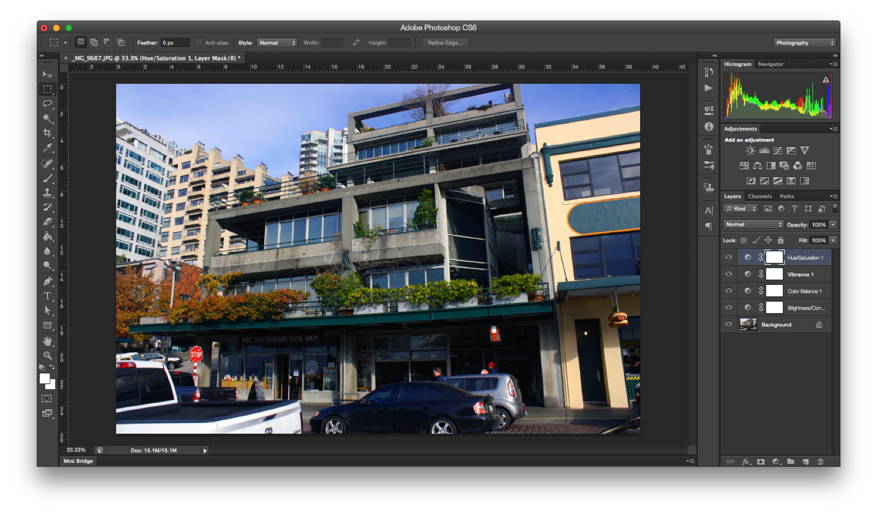This screenshot has height=517, width=877.
Task: Open the Style dropdown set to Normal
Action: pos(277,43)
